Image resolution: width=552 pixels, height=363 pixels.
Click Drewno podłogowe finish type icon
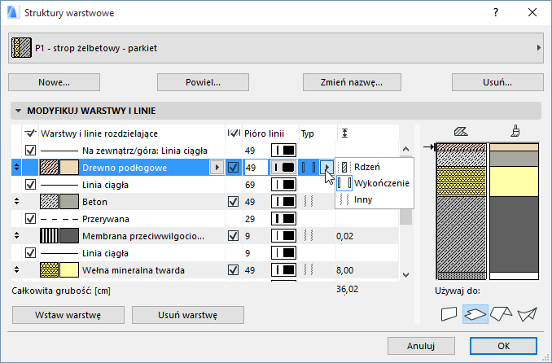(309, 168)
